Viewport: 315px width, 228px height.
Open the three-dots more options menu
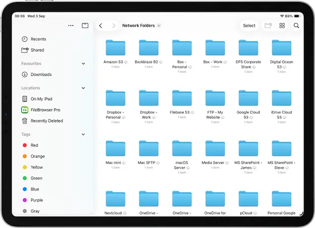(x=71, y=26)
